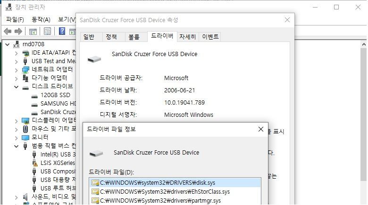Click the rnd0708 computer icon
368x205 pixels.
16,44
